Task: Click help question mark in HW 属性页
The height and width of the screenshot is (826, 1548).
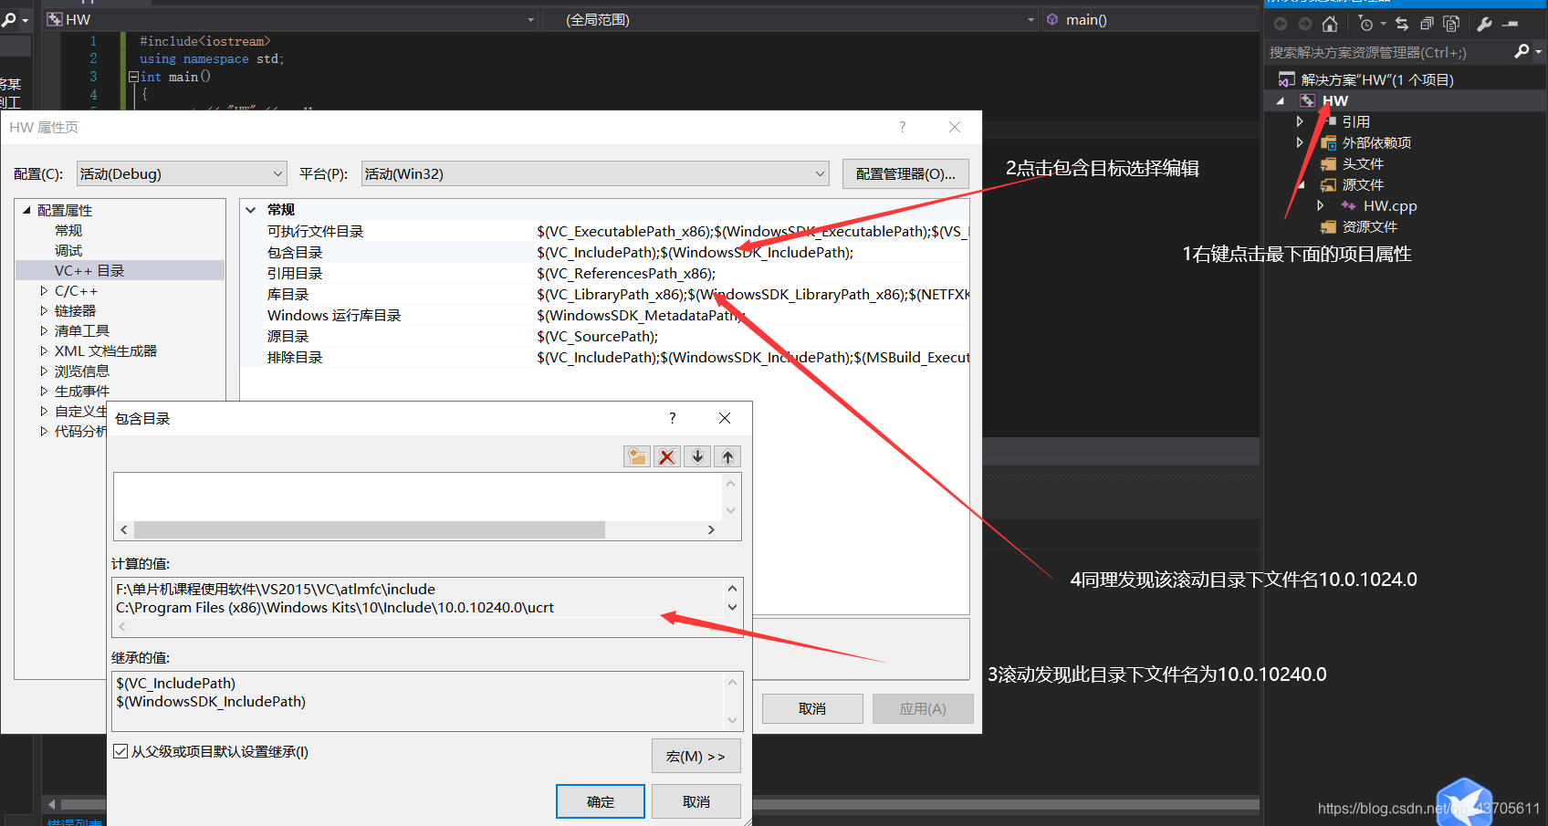Action: 903,127
